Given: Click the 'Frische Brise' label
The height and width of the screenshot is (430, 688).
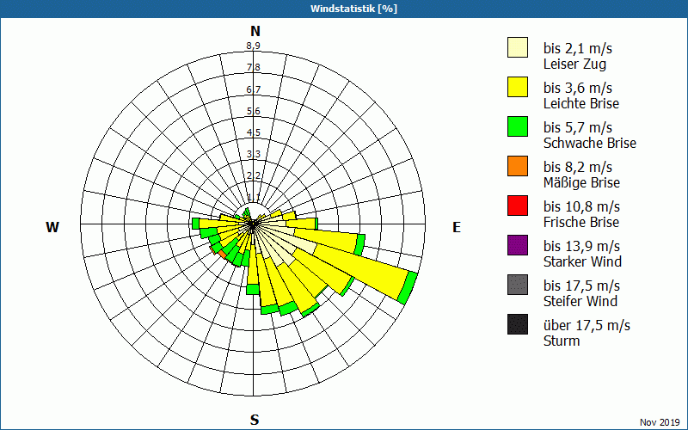Looking at the screenshot, I should [x=581, y=222].
